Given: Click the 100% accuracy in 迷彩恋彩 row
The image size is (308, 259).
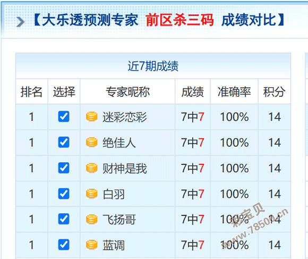Looking at the screenshot, I should pos(234,117).
